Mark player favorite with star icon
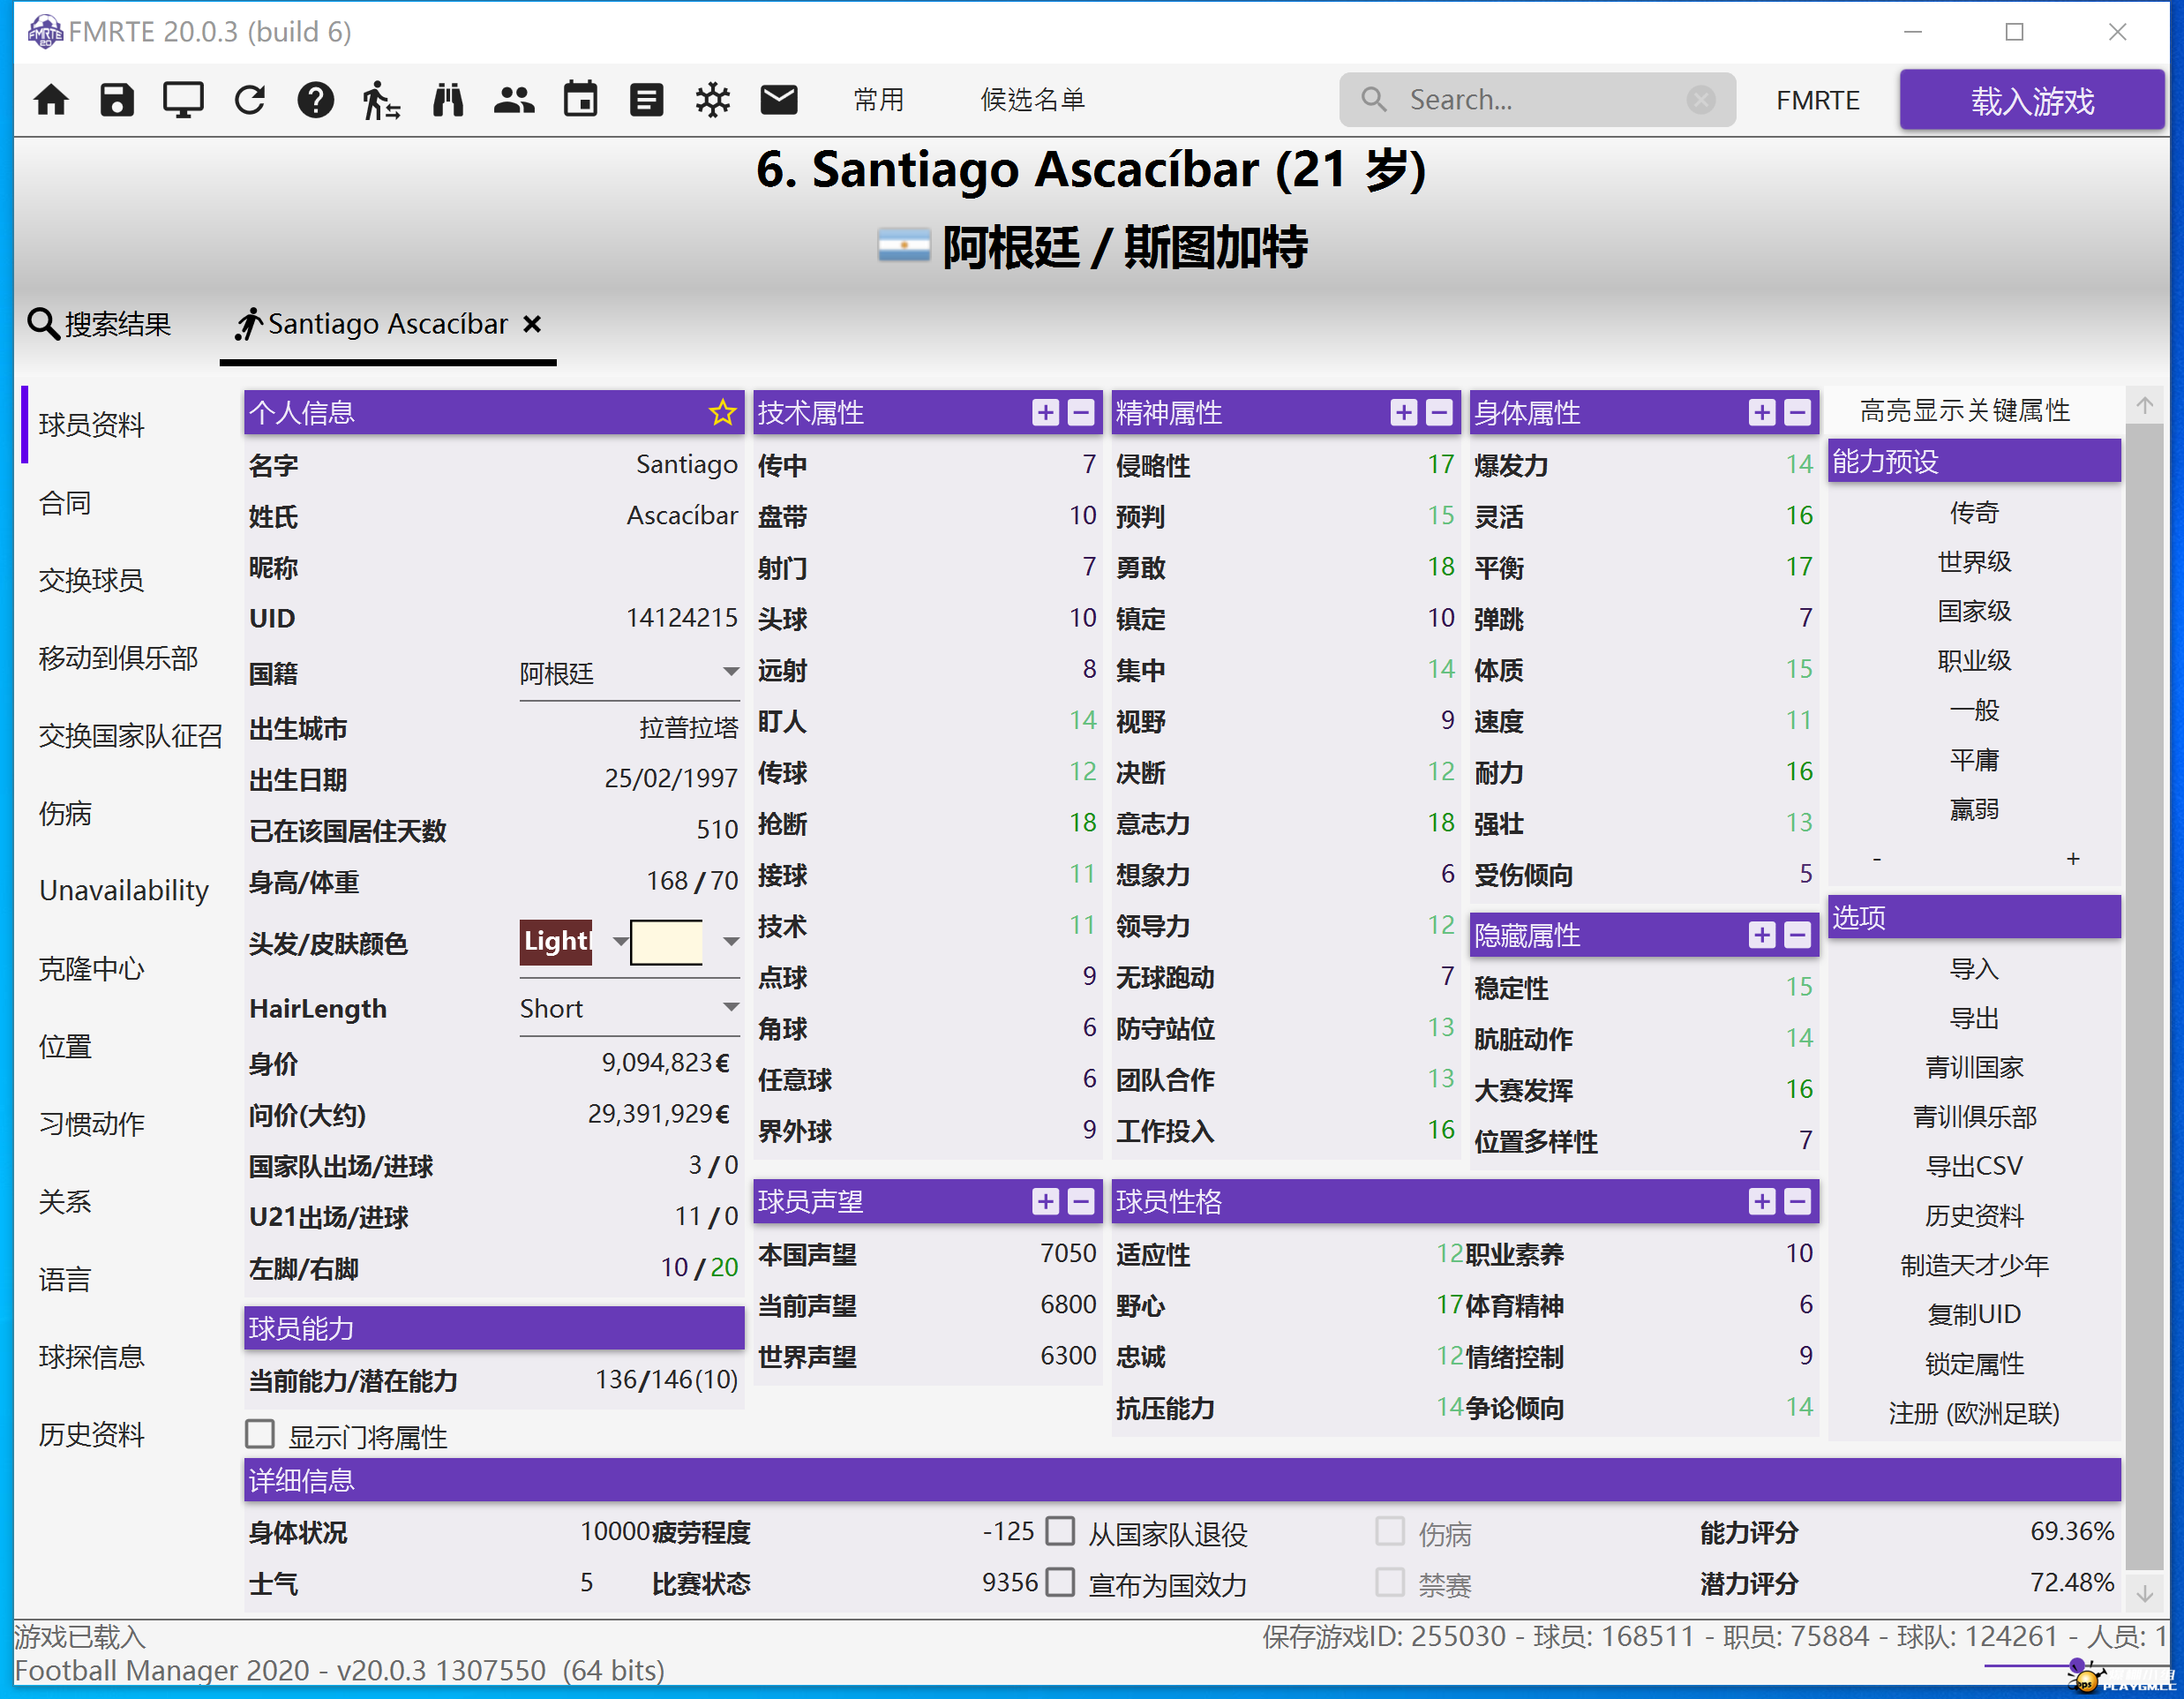This screenshot has height=1699, width=2184. pos(722,412)
